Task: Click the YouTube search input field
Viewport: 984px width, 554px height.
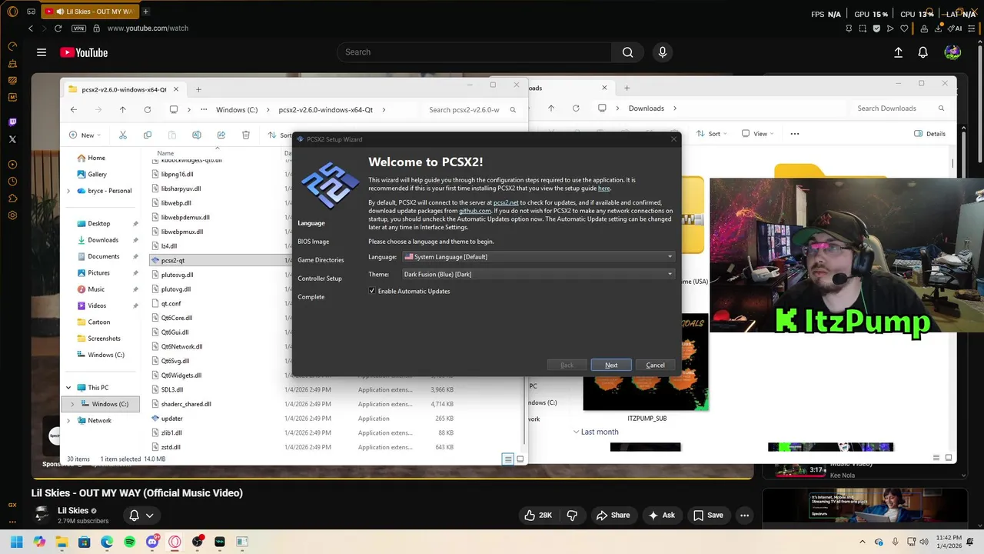Action: [x=474, y=52]
